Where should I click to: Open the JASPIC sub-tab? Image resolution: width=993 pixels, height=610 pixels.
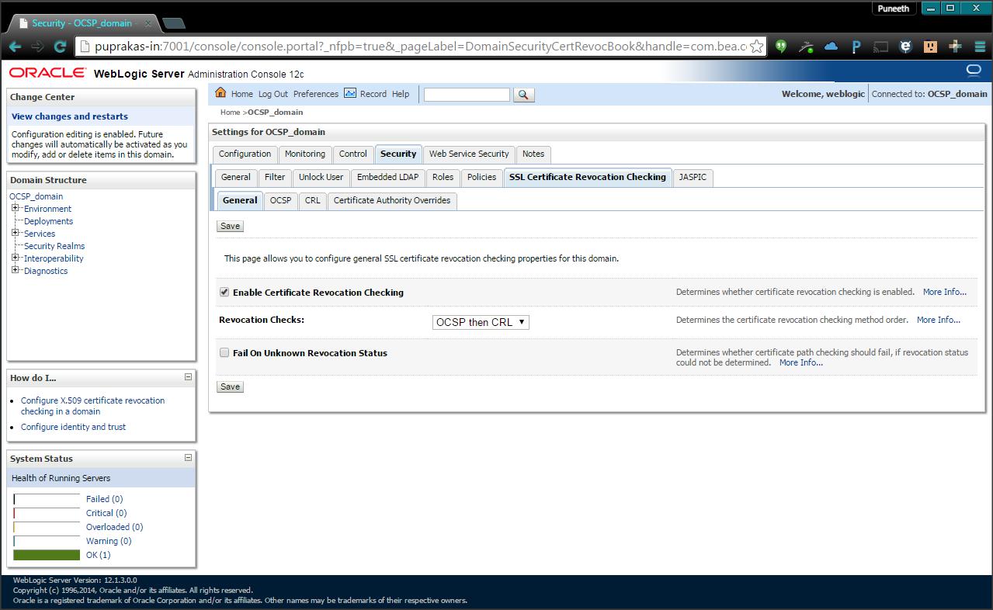click(x=693, y=177)
